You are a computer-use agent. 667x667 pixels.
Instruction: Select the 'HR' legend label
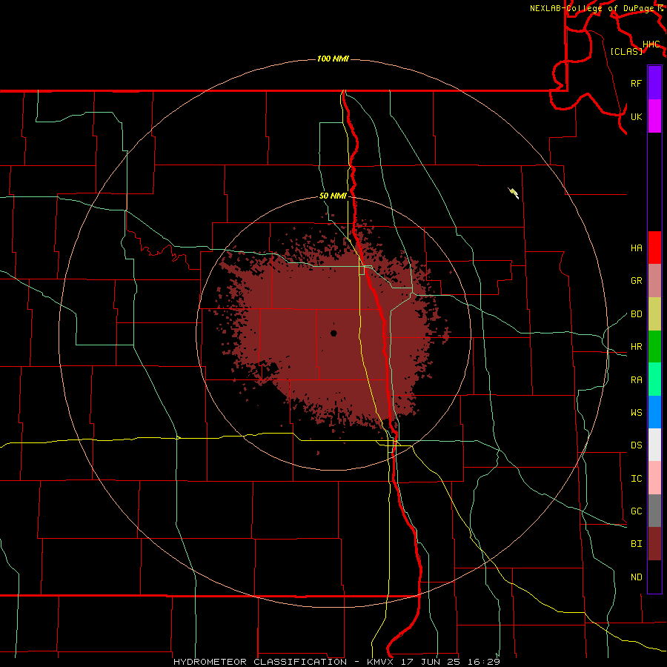636,347
